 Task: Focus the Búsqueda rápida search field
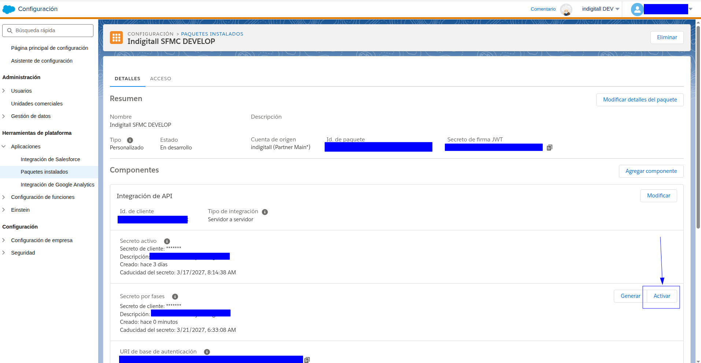(48, 31)
